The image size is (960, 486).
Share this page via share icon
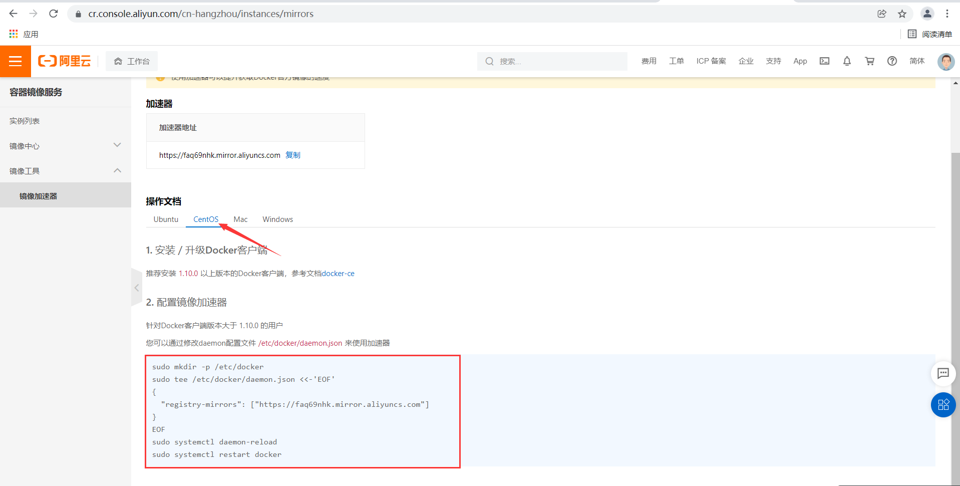(x=882, y=14)
